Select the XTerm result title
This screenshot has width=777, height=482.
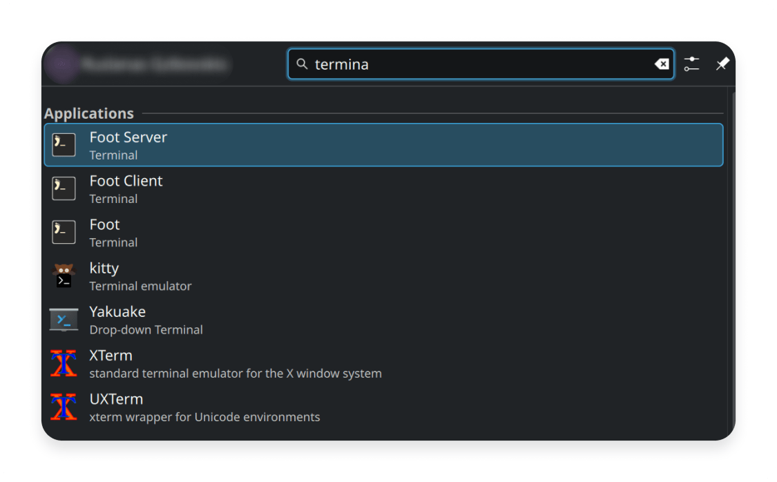111,355
